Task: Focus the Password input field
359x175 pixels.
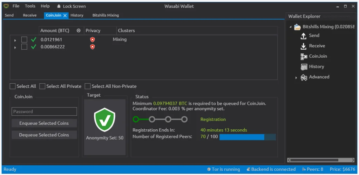Action: (x=44, y=111)
